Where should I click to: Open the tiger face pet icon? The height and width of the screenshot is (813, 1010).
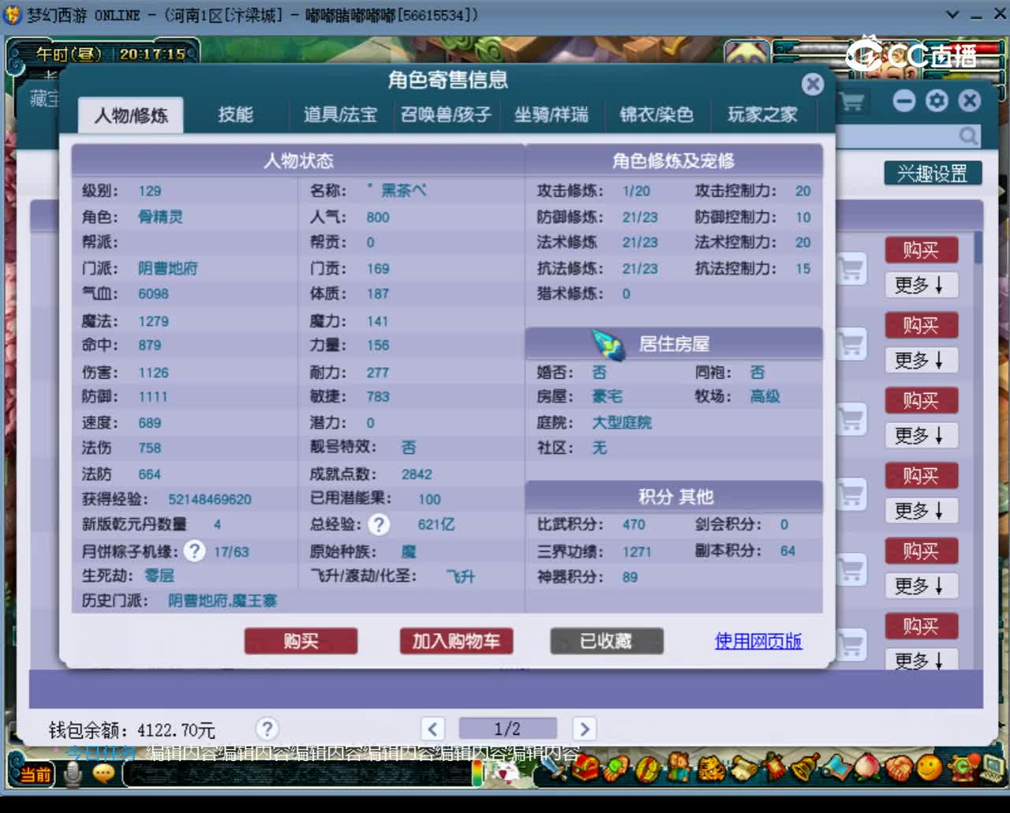[x=711, y=768]
